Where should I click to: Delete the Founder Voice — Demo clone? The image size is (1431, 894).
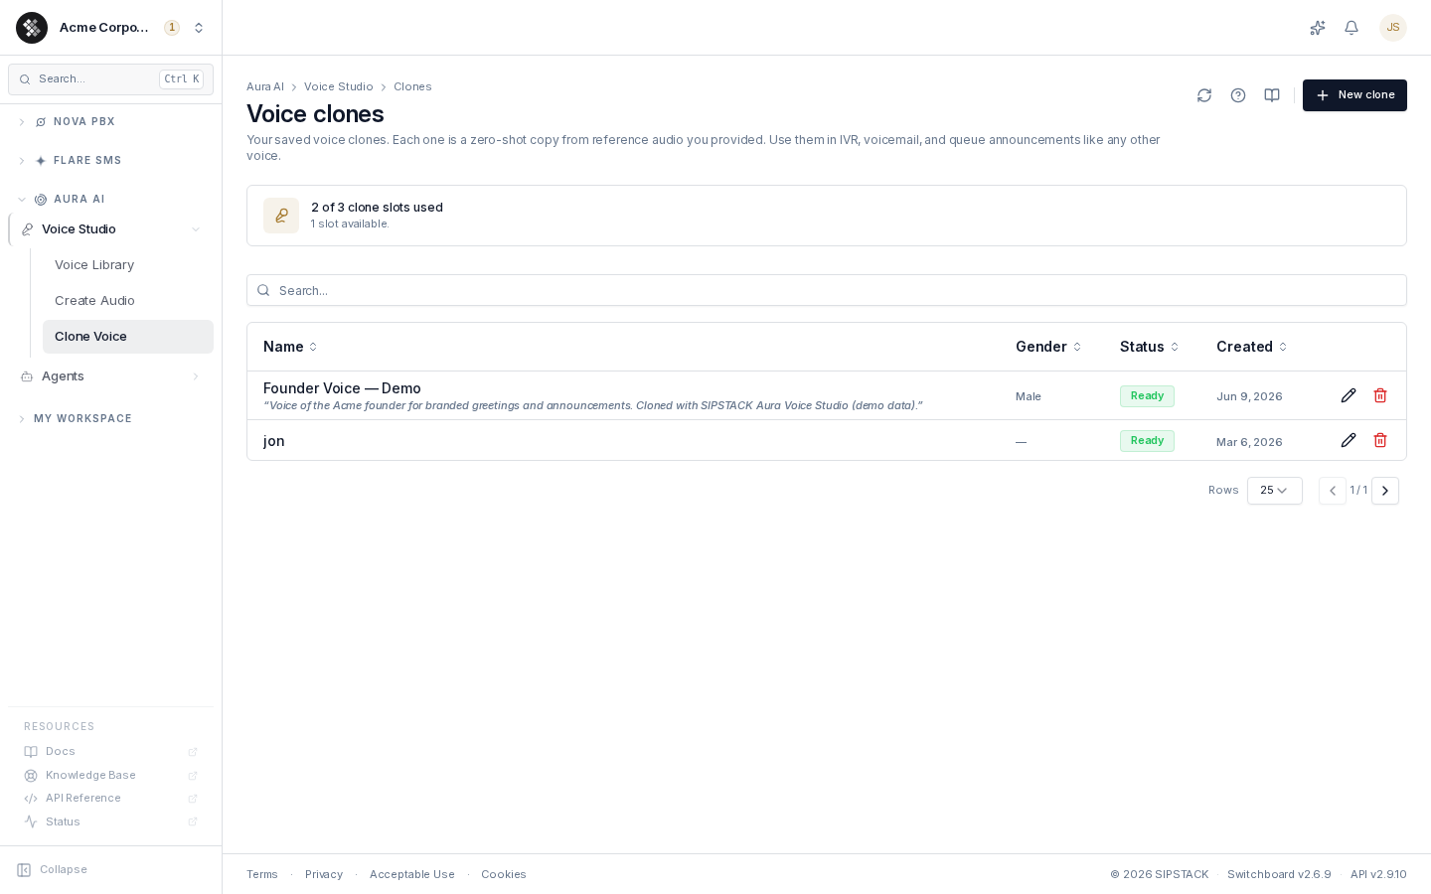tap(1380, 395)
